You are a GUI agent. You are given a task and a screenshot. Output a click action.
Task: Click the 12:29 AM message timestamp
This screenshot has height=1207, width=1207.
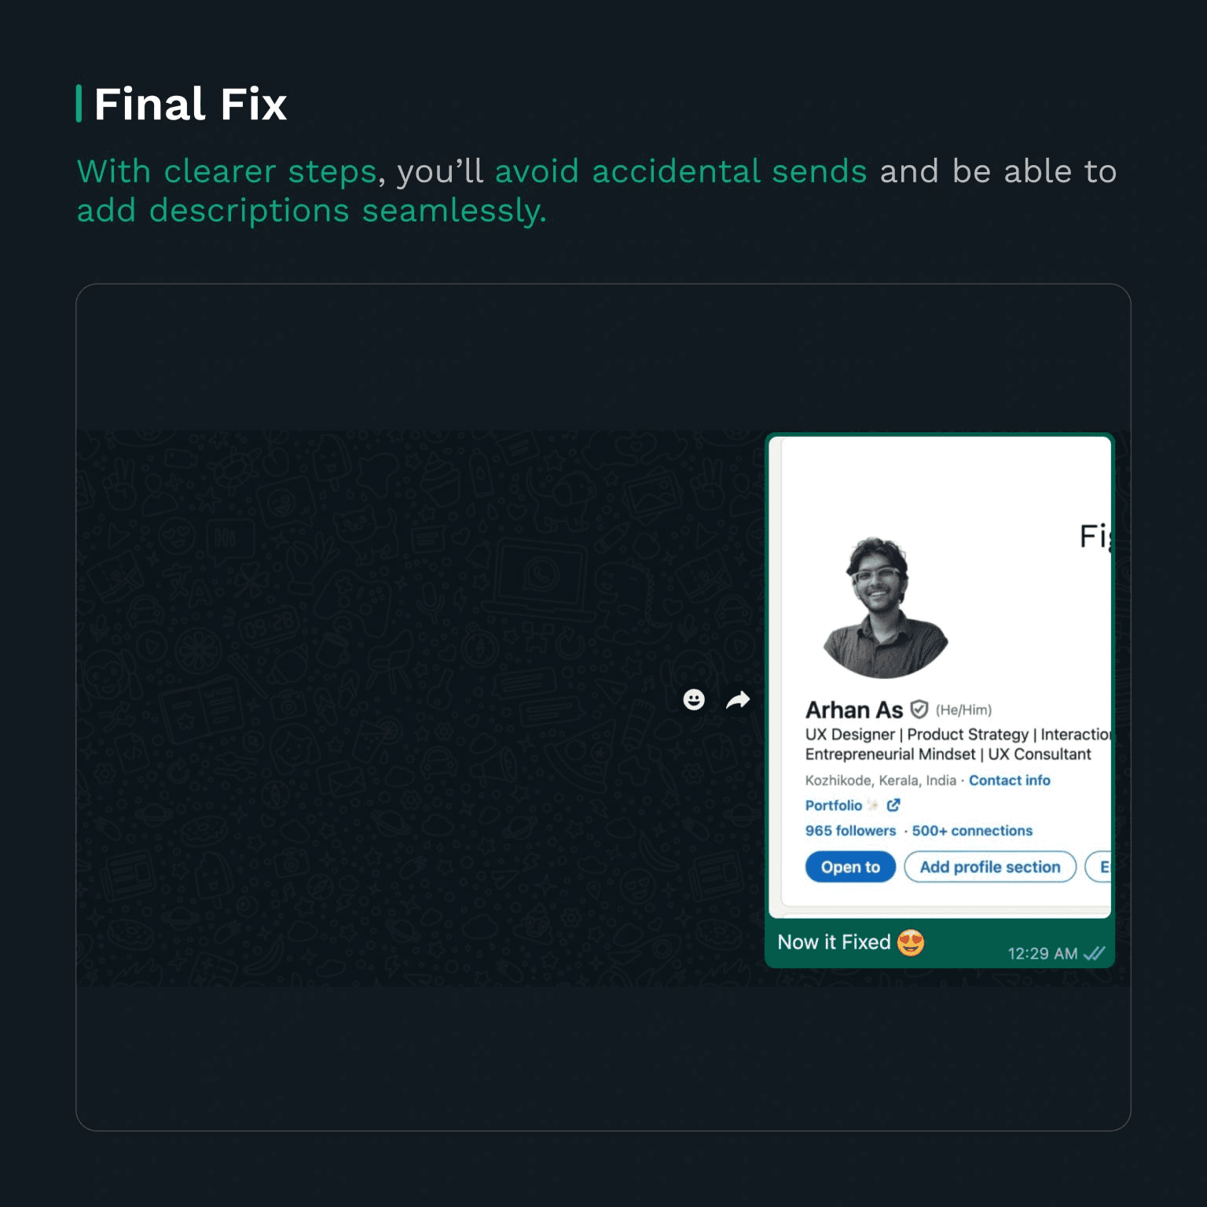tap(1043, 953)
